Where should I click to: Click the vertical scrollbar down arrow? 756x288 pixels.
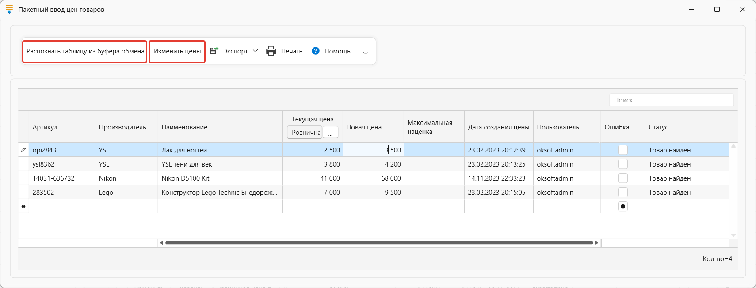(733, 235)
